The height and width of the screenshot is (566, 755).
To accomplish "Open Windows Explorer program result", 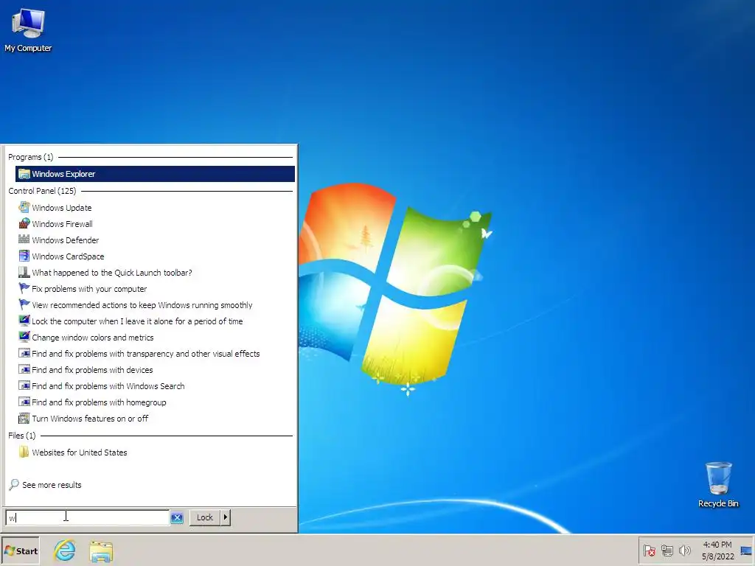I will [155, 174].
